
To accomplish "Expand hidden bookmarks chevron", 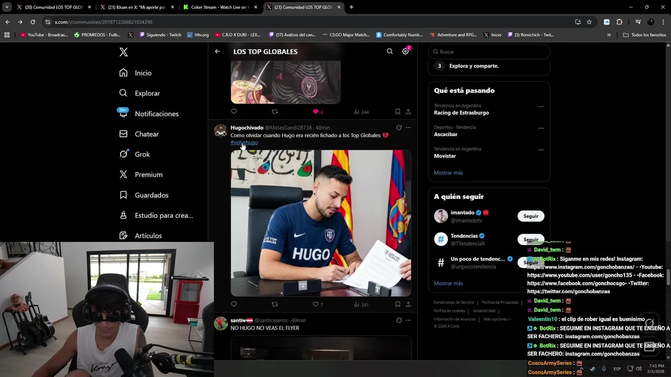I will [609, 35].
